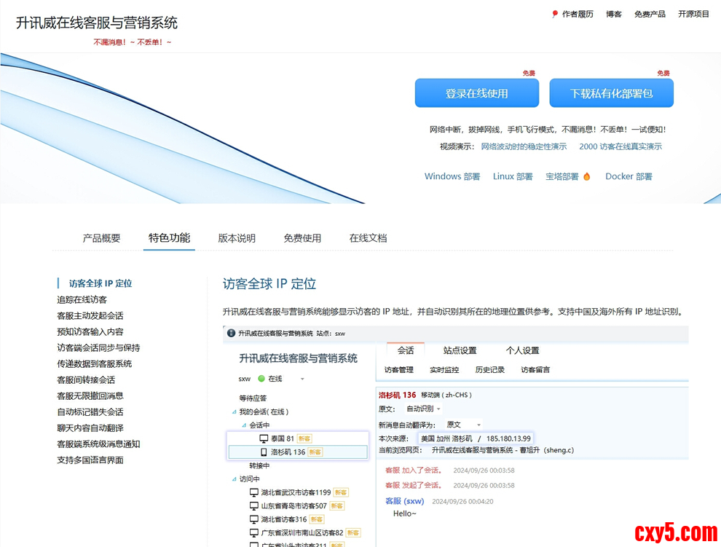Viewport: 721px width, 547px height.
Task: Click the monitor icon for 山东省青岛市访客507
Action: (x=254, y=505)
